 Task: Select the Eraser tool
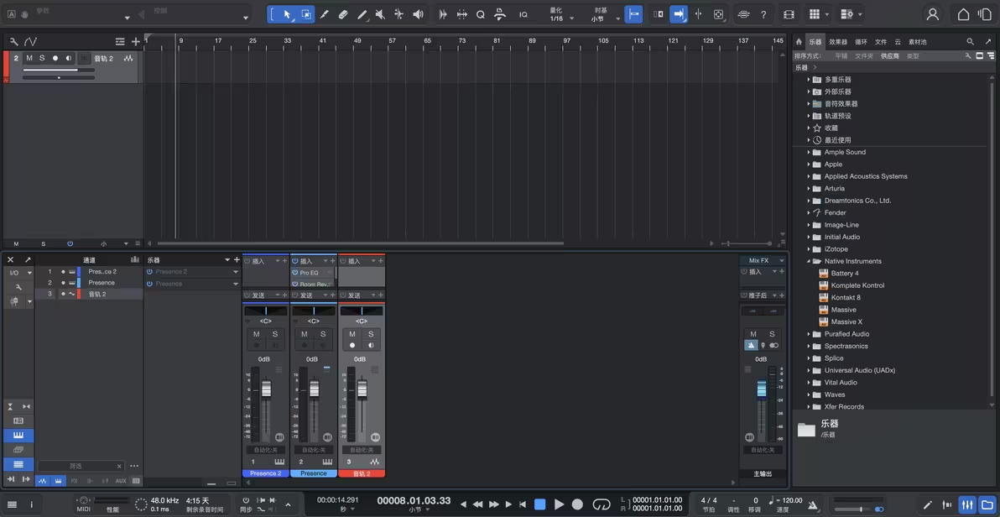coord(343,14)
